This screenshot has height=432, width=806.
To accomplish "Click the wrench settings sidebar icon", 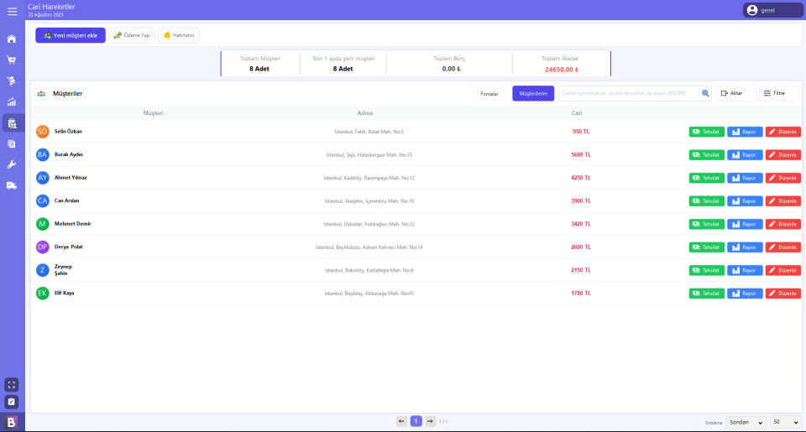I will point(12,164).
